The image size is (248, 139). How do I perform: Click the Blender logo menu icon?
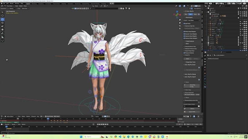[x=1, y=4]
